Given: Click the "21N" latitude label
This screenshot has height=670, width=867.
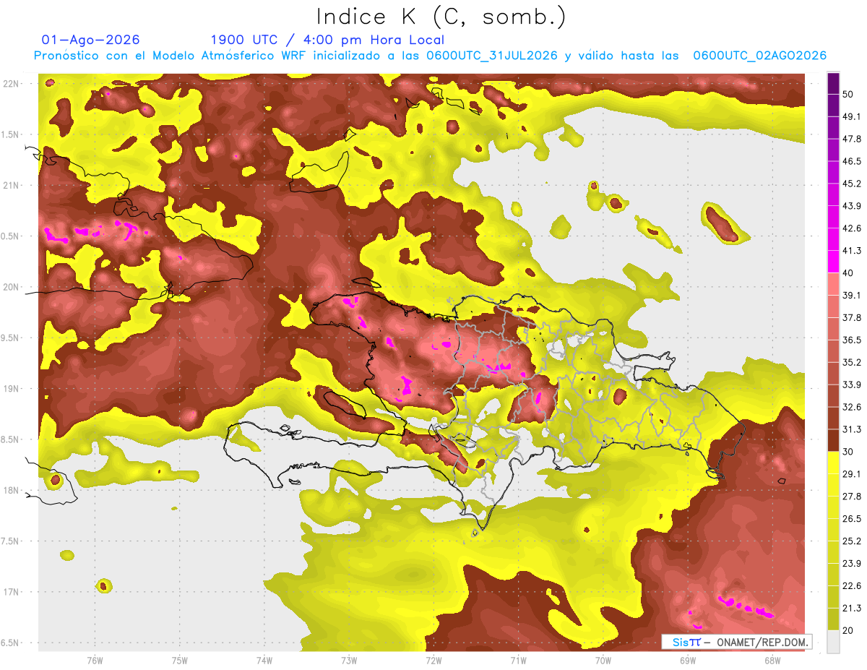Looking at the screenshot, I should [x=11, y=185].
